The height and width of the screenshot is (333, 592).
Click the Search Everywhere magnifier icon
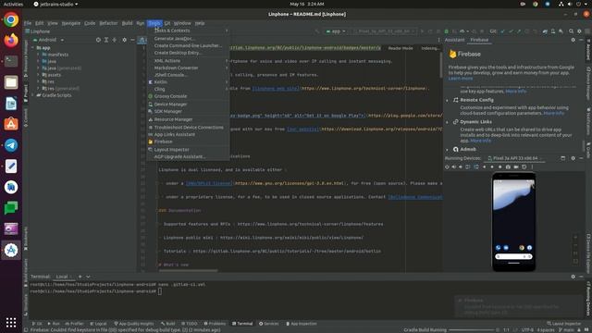point(572,31)
